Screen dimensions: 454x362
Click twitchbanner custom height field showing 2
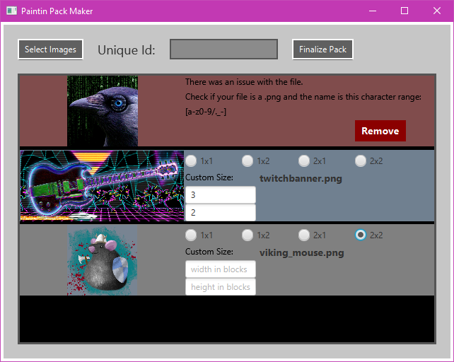221,213
